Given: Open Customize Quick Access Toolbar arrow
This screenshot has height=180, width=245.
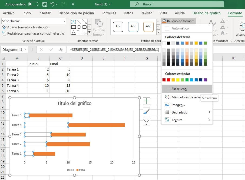Looking at the screenshot, I should tap(73, 4).
